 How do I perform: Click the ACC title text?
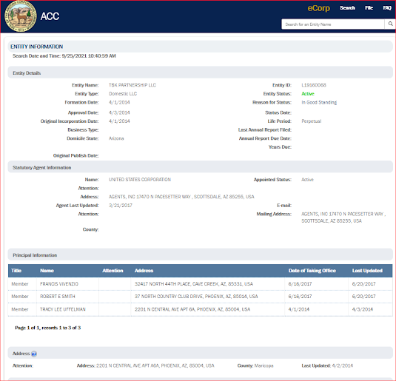[x=50, y=16]
